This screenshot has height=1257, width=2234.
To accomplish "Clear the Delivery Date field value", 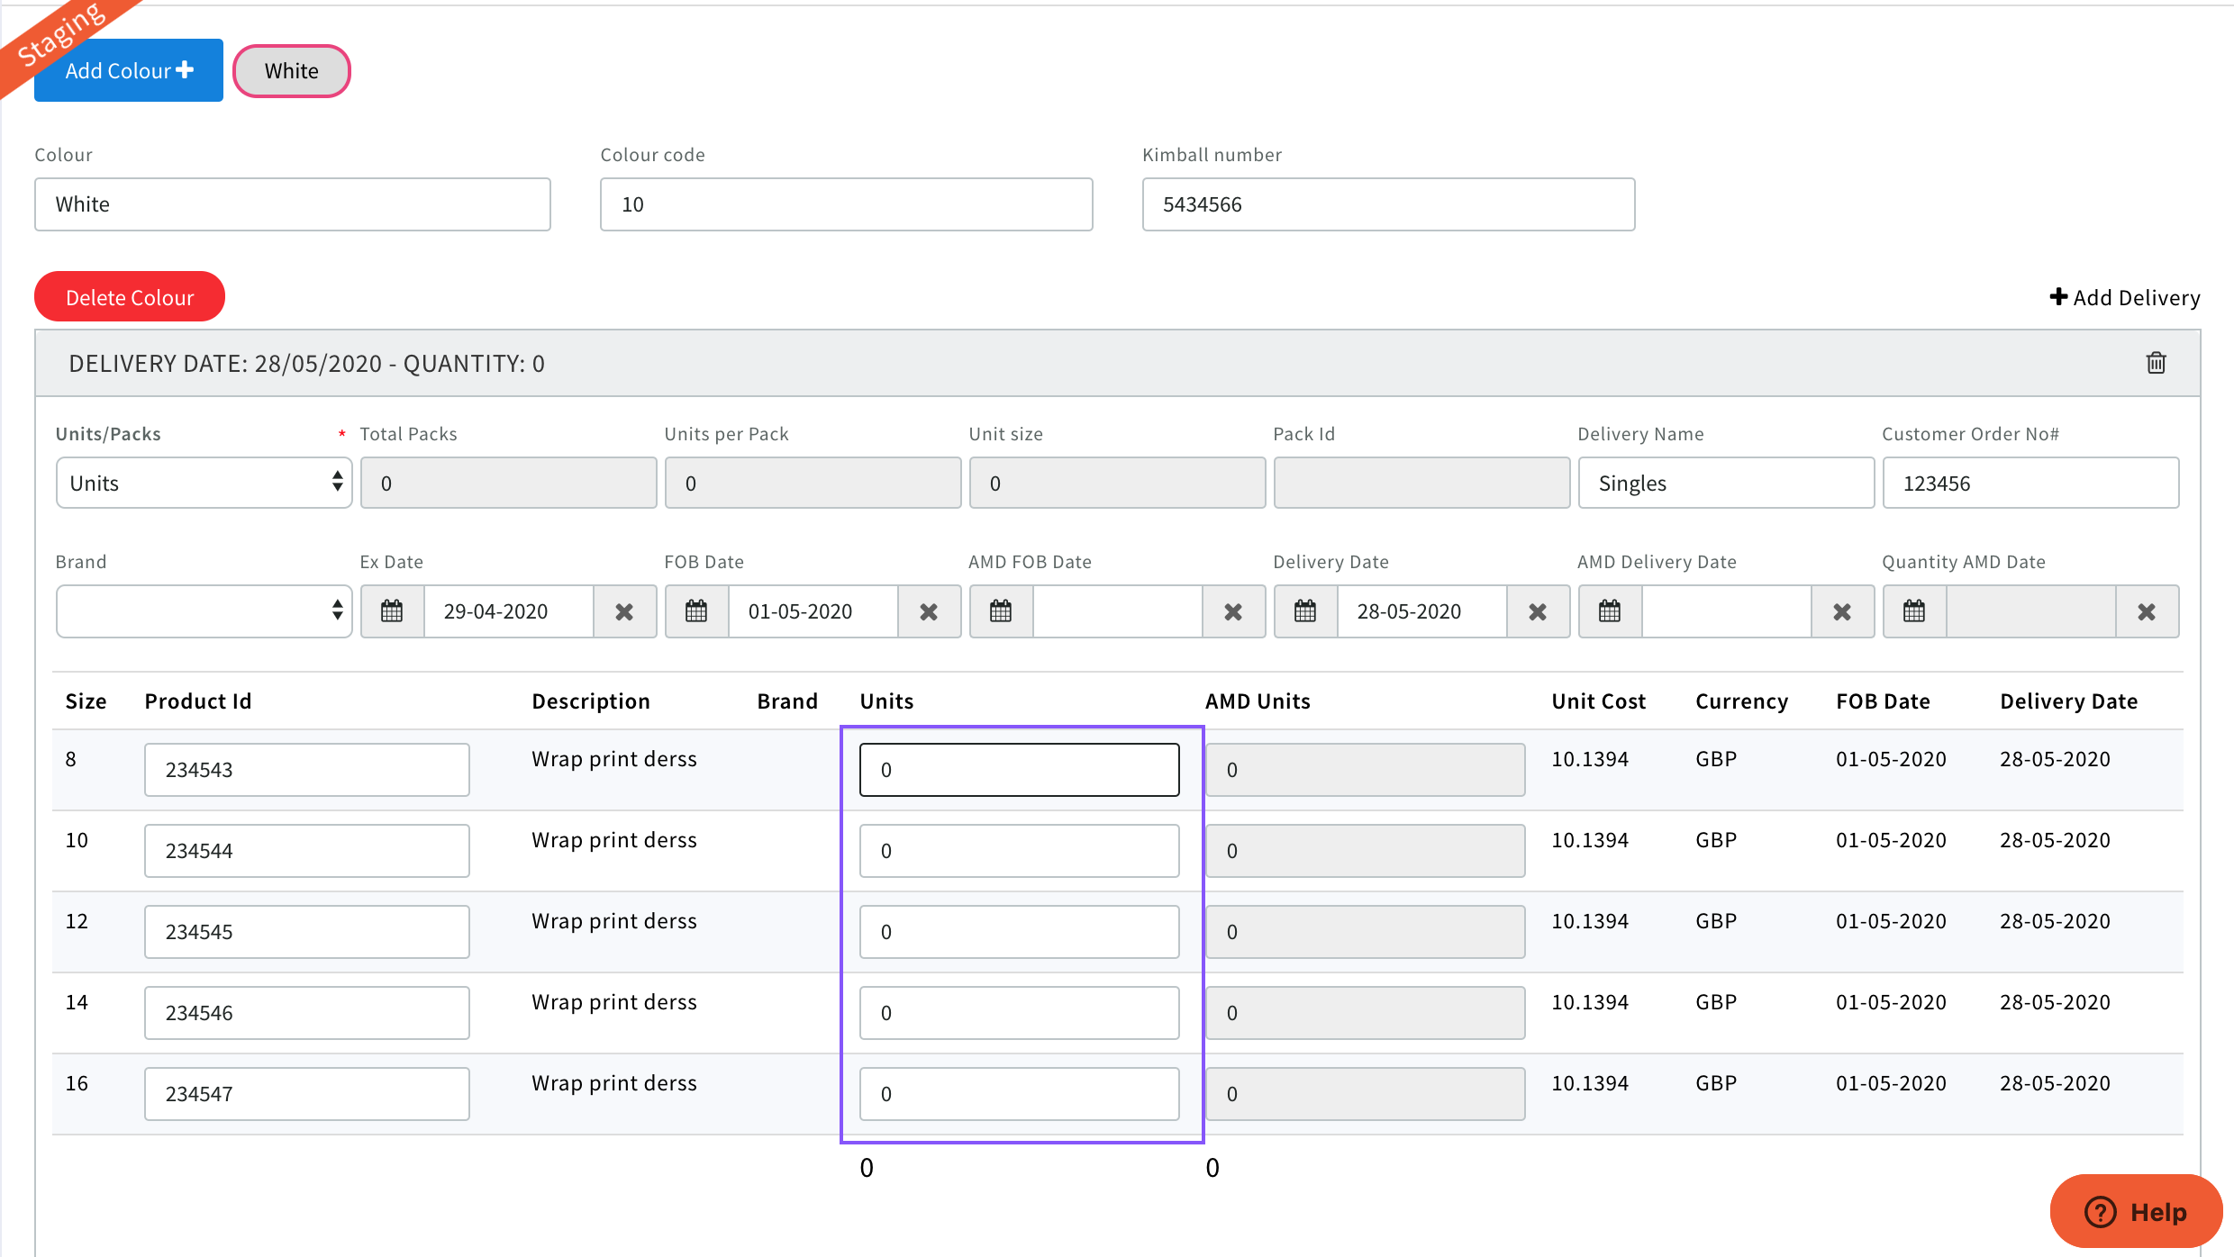I will point(1538,611).
